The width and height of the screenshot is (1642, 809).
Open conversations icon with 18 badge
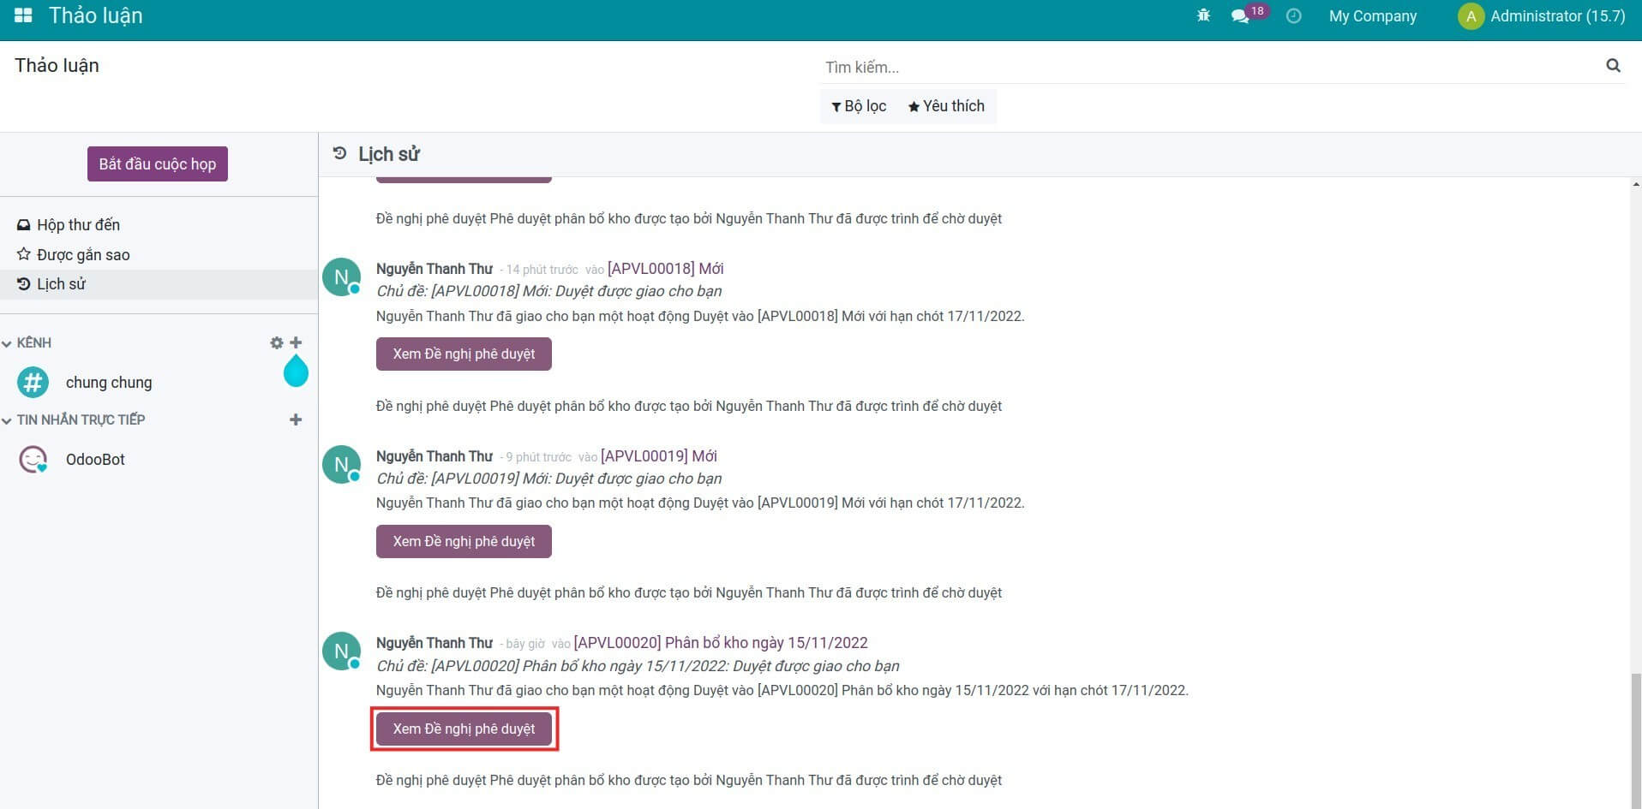point(1240,16)
